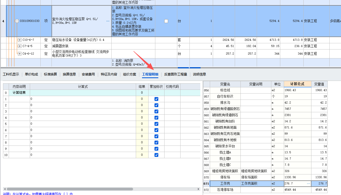Click the 内容说明 column header
This screenshot has height=195, width=341.
[19, 87]
